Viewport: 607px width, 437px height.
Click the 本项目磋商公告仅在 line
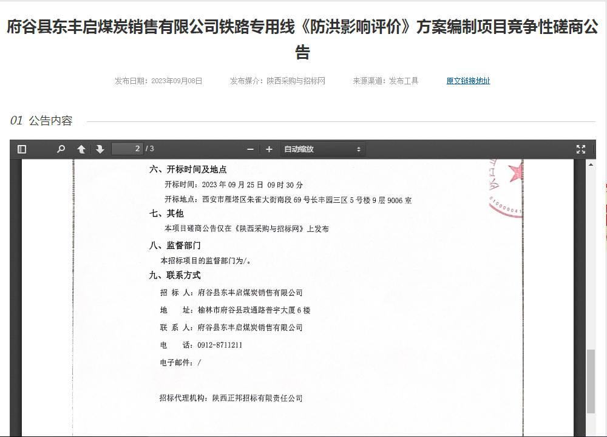[246, 228]
